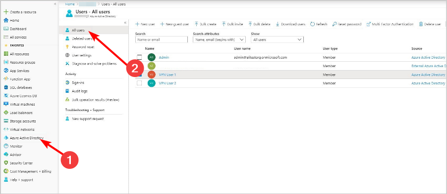447x194 pixels.
Task: Click Download users
Action: 290,24
